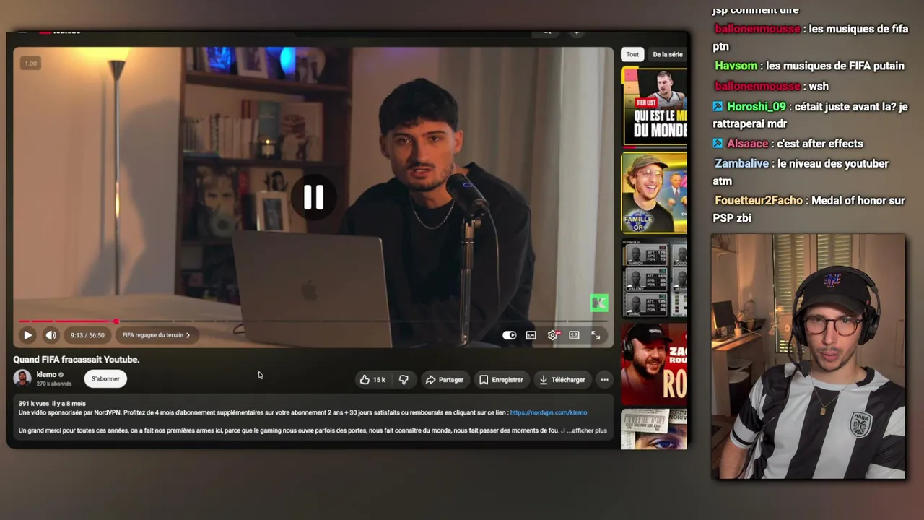Open the 'Qui est le' tier list thumbnail
This screenshot has height=520, width=924.
click(x=654, y=107)
